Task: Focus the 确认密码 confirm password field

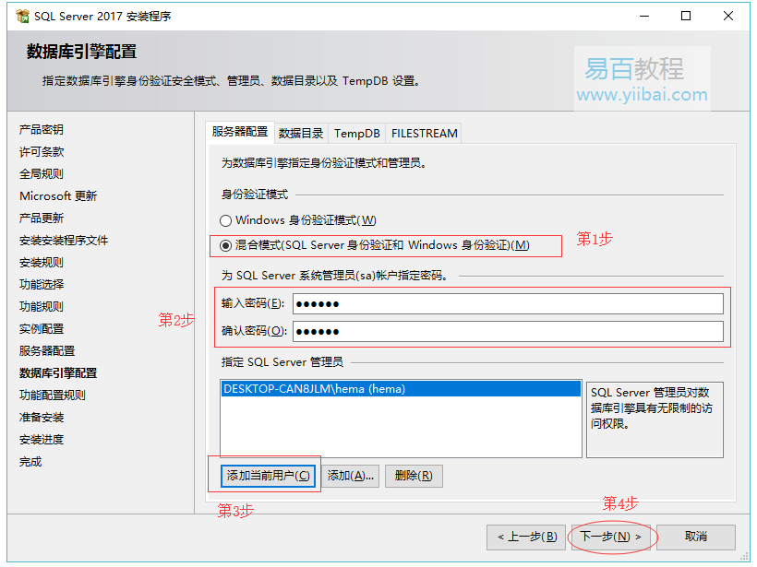Action: [508, 332]
